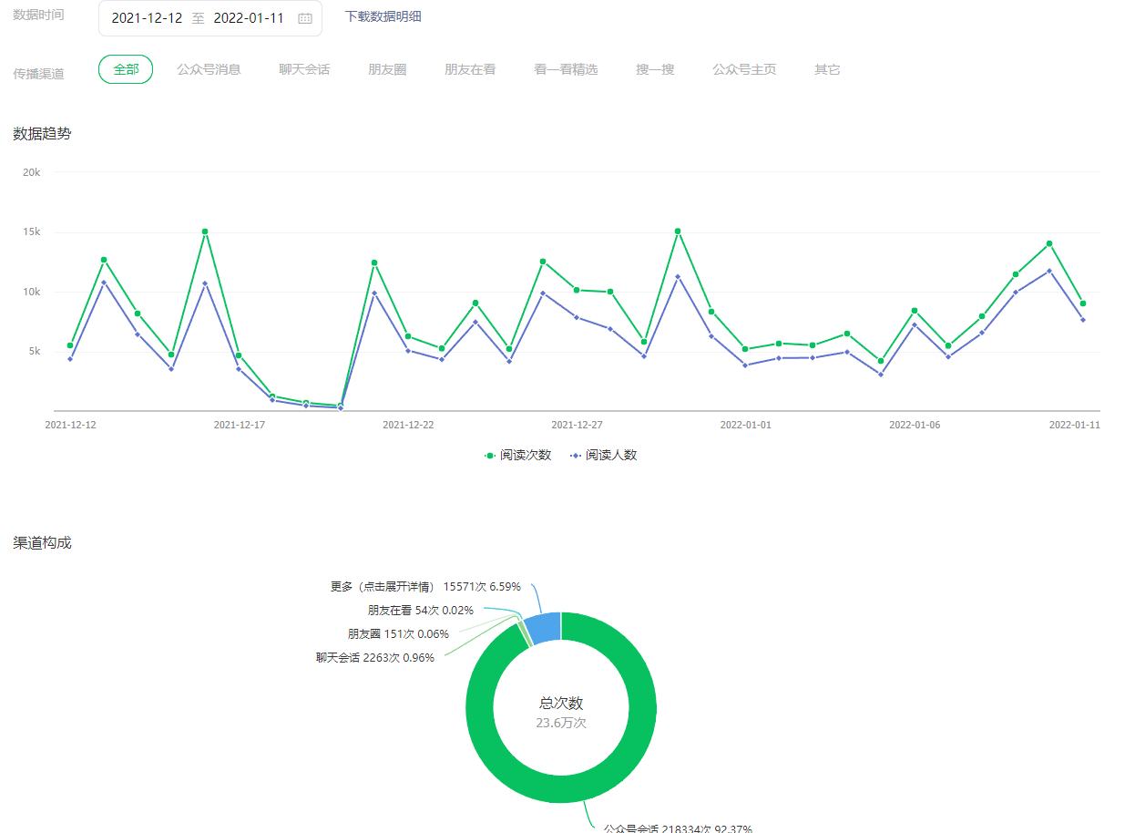Select 朋友在看 channel filter
This screenshot has height=833, width=1145.
(470, 69)
